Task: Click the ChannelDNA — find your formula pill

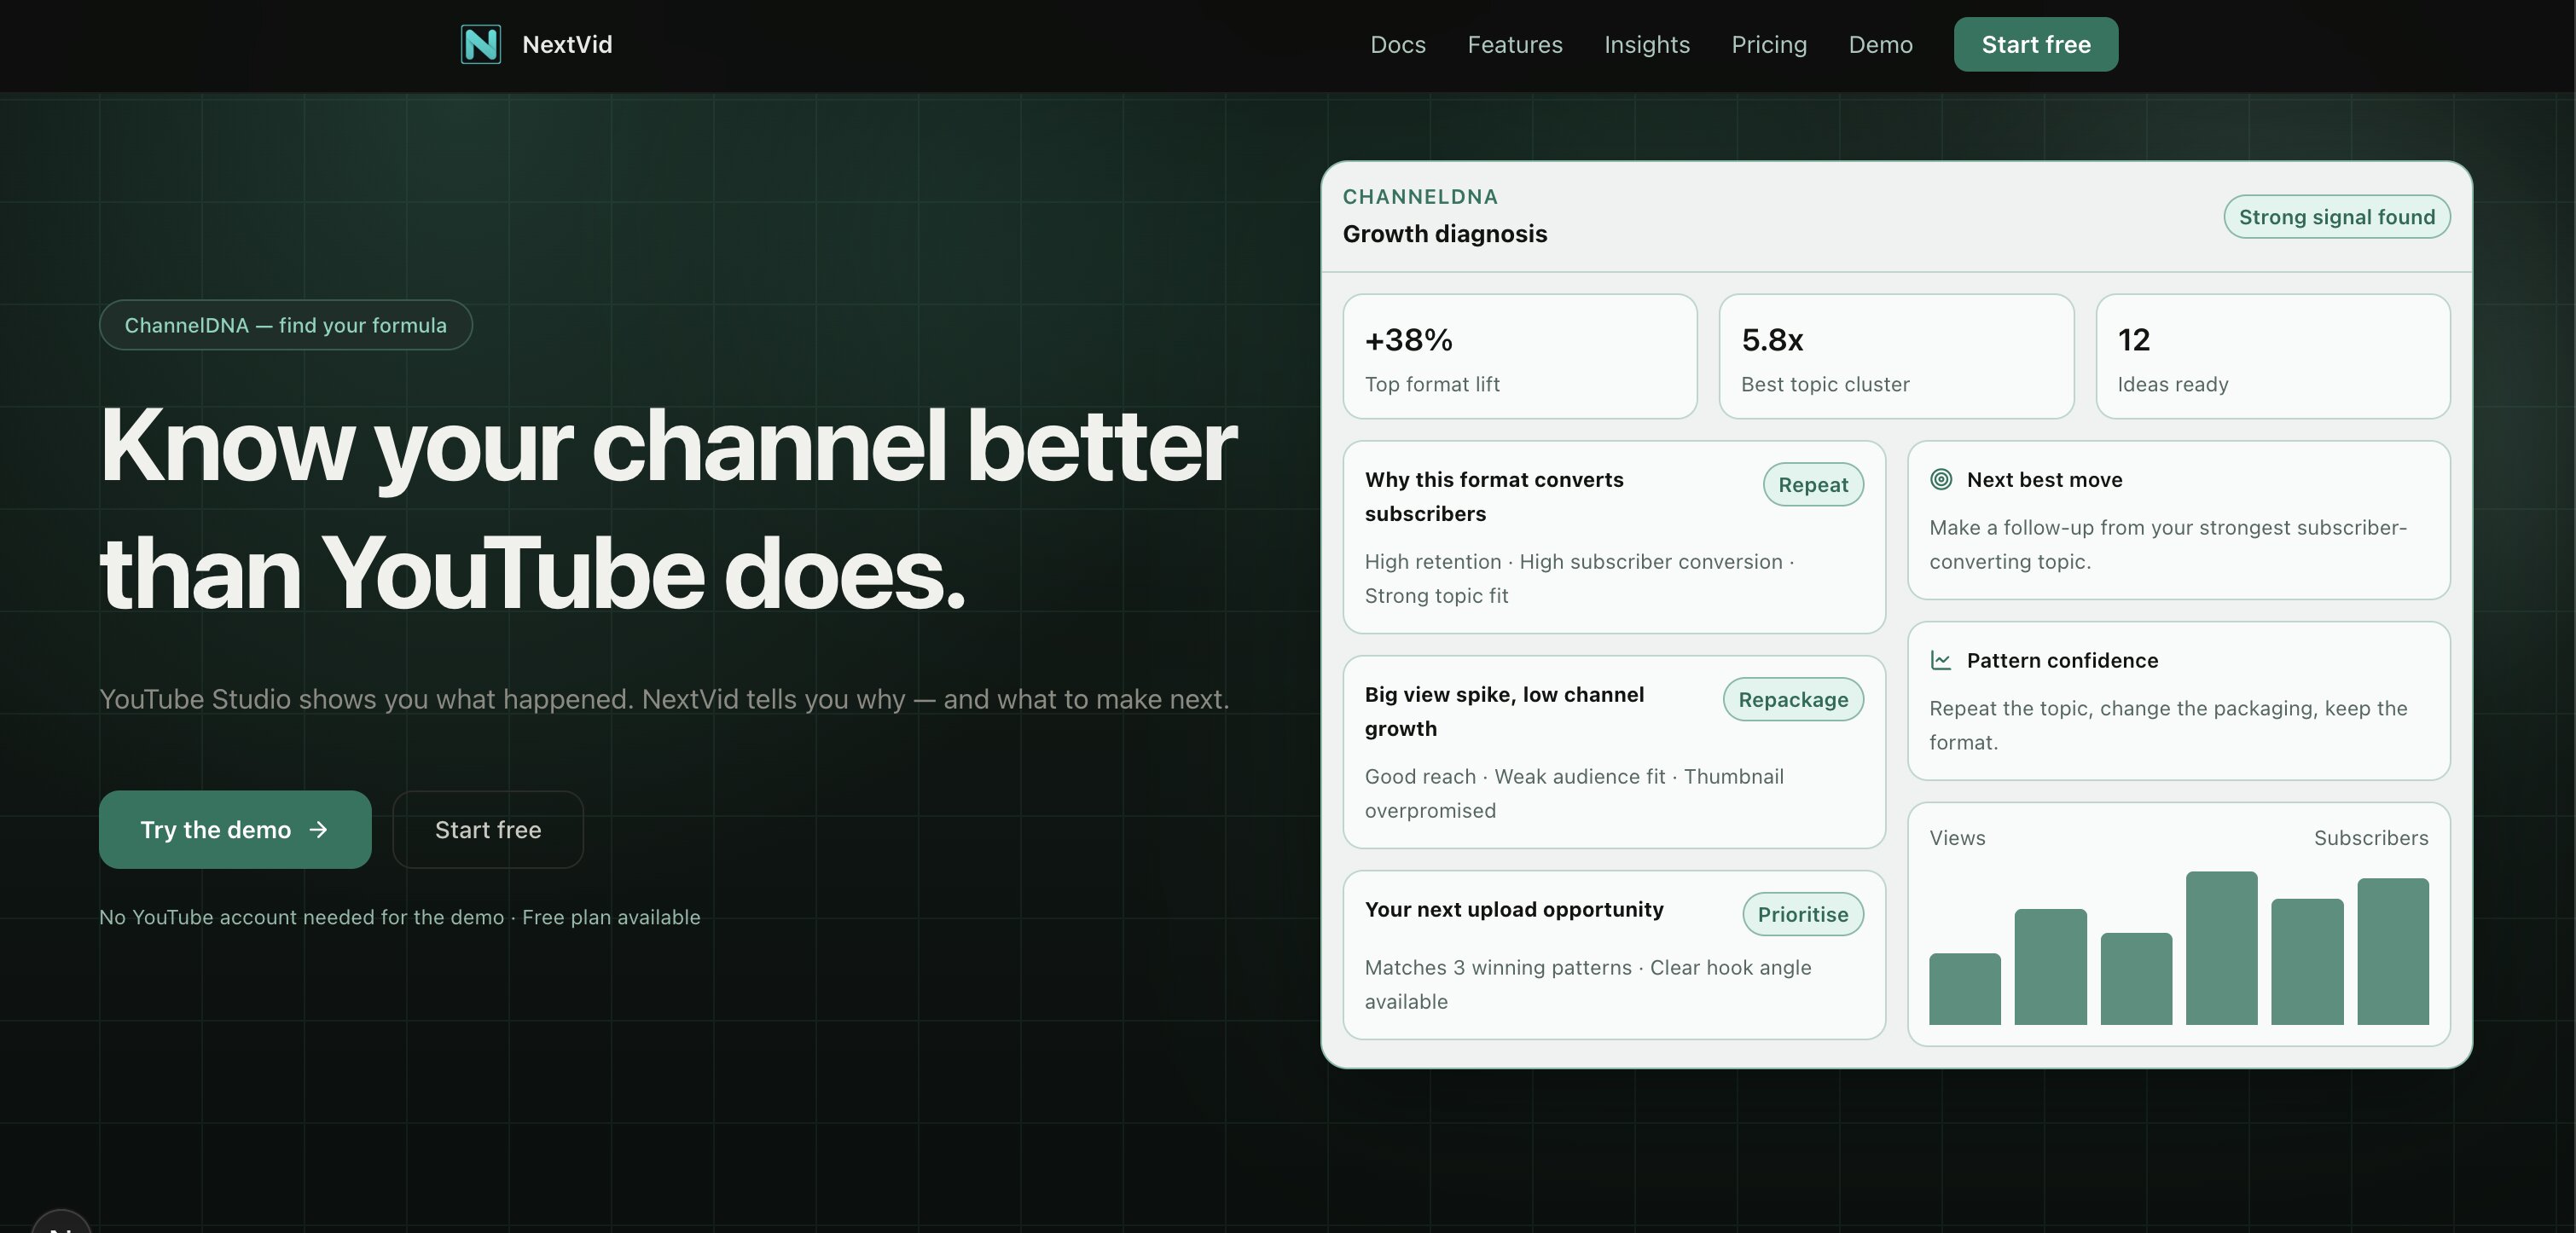Action: [286, 325]
